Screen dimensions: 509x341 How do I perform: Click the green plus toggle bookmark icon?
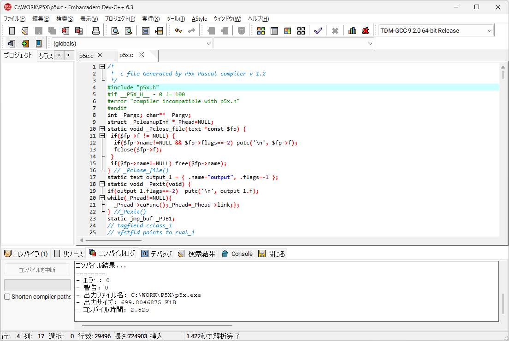pyautogui.click(x=25, y=43)
